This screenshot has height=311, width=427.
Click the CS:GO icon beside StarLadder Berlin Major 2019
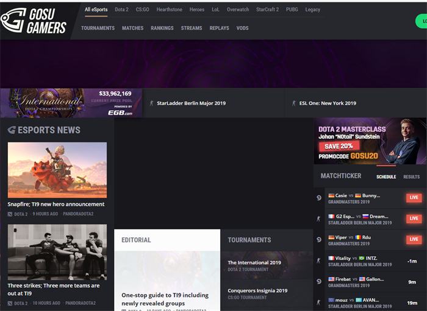[x=152, y=103]
